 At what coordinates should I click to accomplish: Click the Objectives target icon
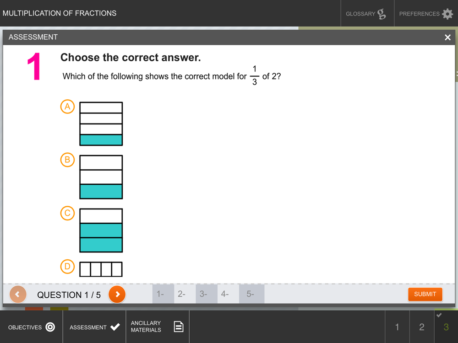click(50, 327)
